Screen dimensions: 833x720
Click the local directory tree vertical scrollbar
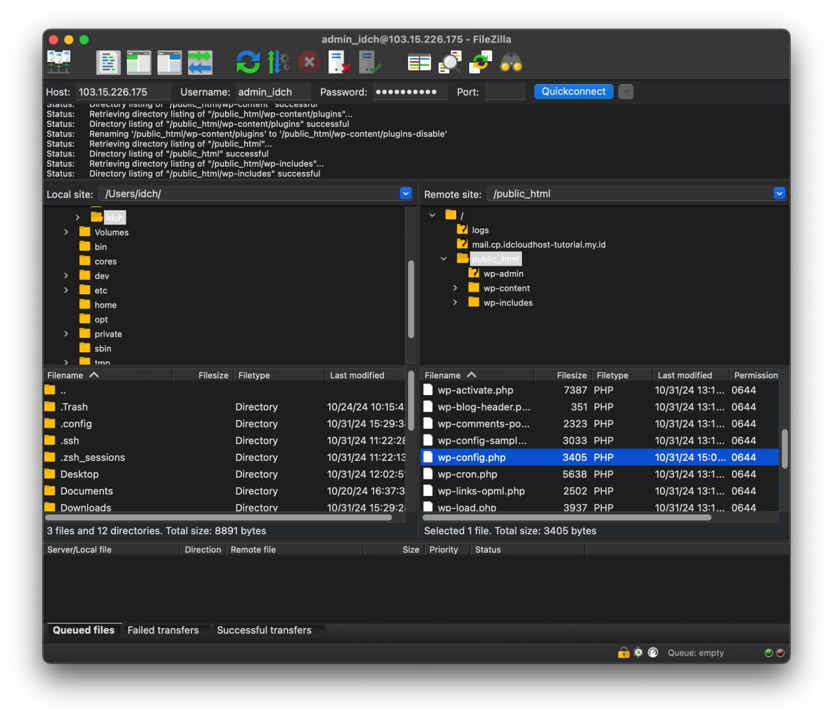411,299
